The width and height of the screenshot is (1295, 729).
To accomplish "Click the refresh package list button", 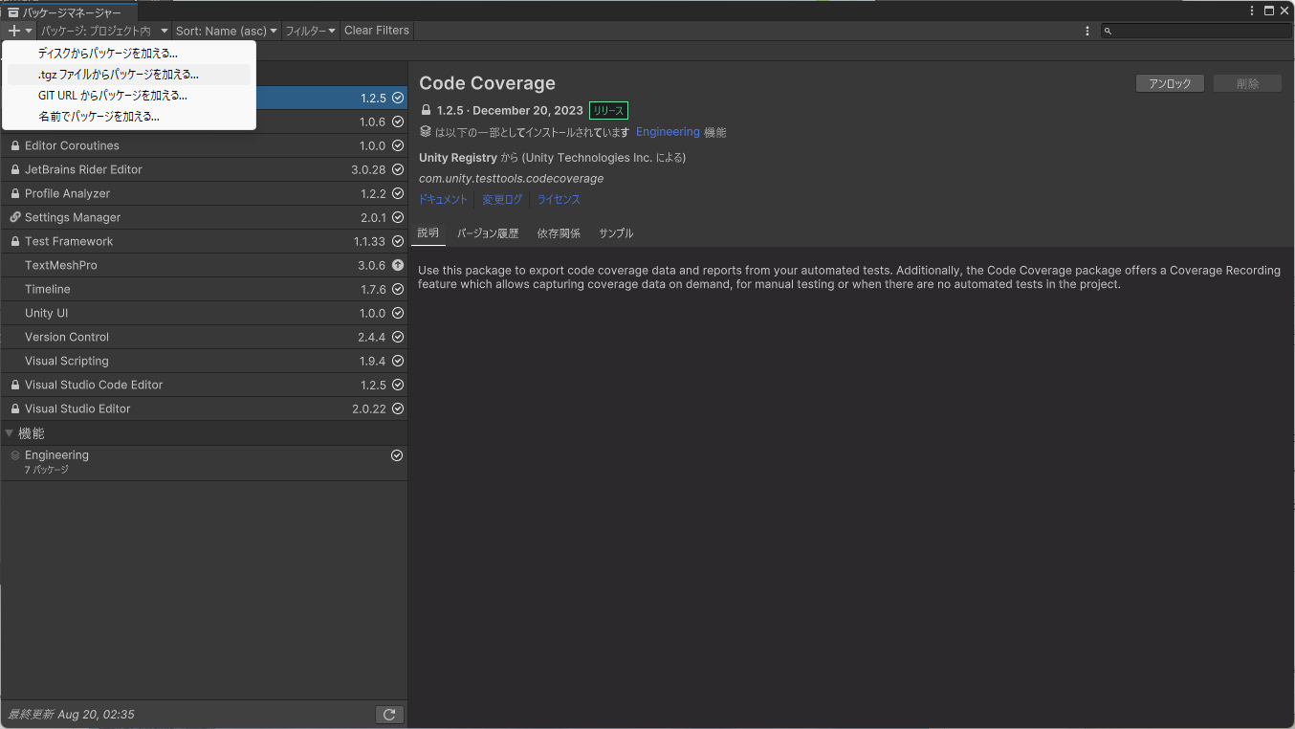I will tap(389, 715).
